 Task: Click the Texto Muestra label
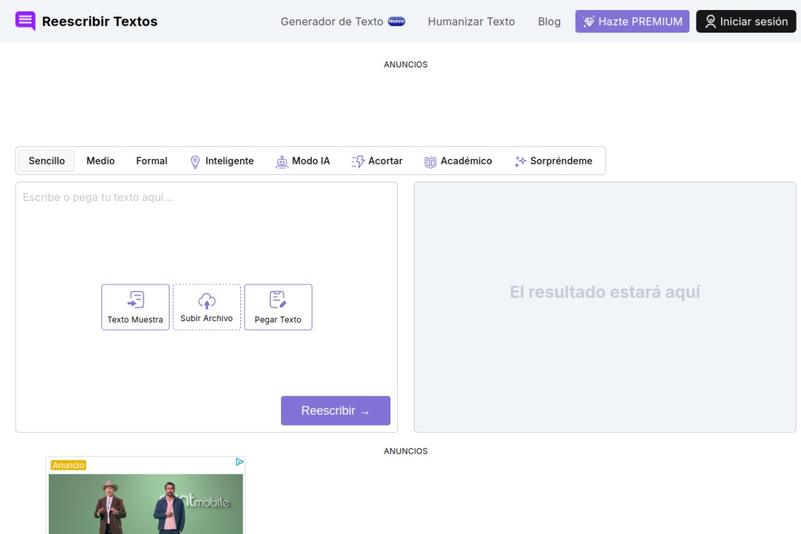pos(135,319)
